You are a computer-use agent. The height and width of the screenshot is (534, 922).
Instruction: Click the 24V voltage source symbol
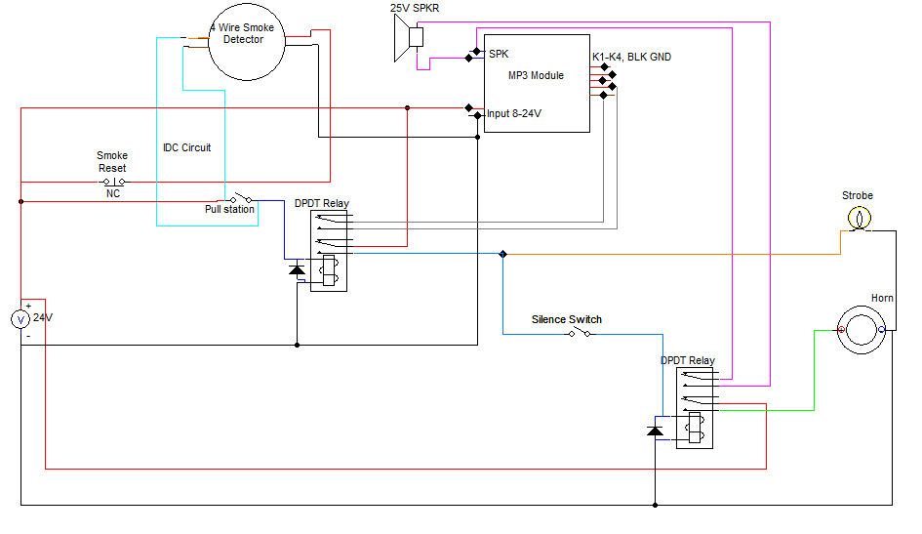[x=19, y=319]
